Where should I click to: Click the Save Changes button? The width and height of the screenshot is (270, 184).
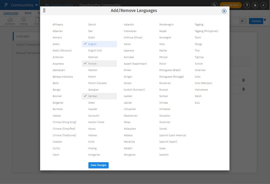98,165
